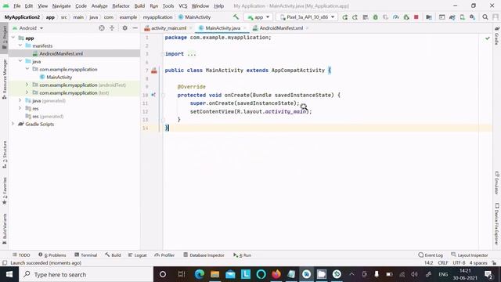Stop the running app with red square
This screenshot has height=282, width=501.
pos(416,17)
